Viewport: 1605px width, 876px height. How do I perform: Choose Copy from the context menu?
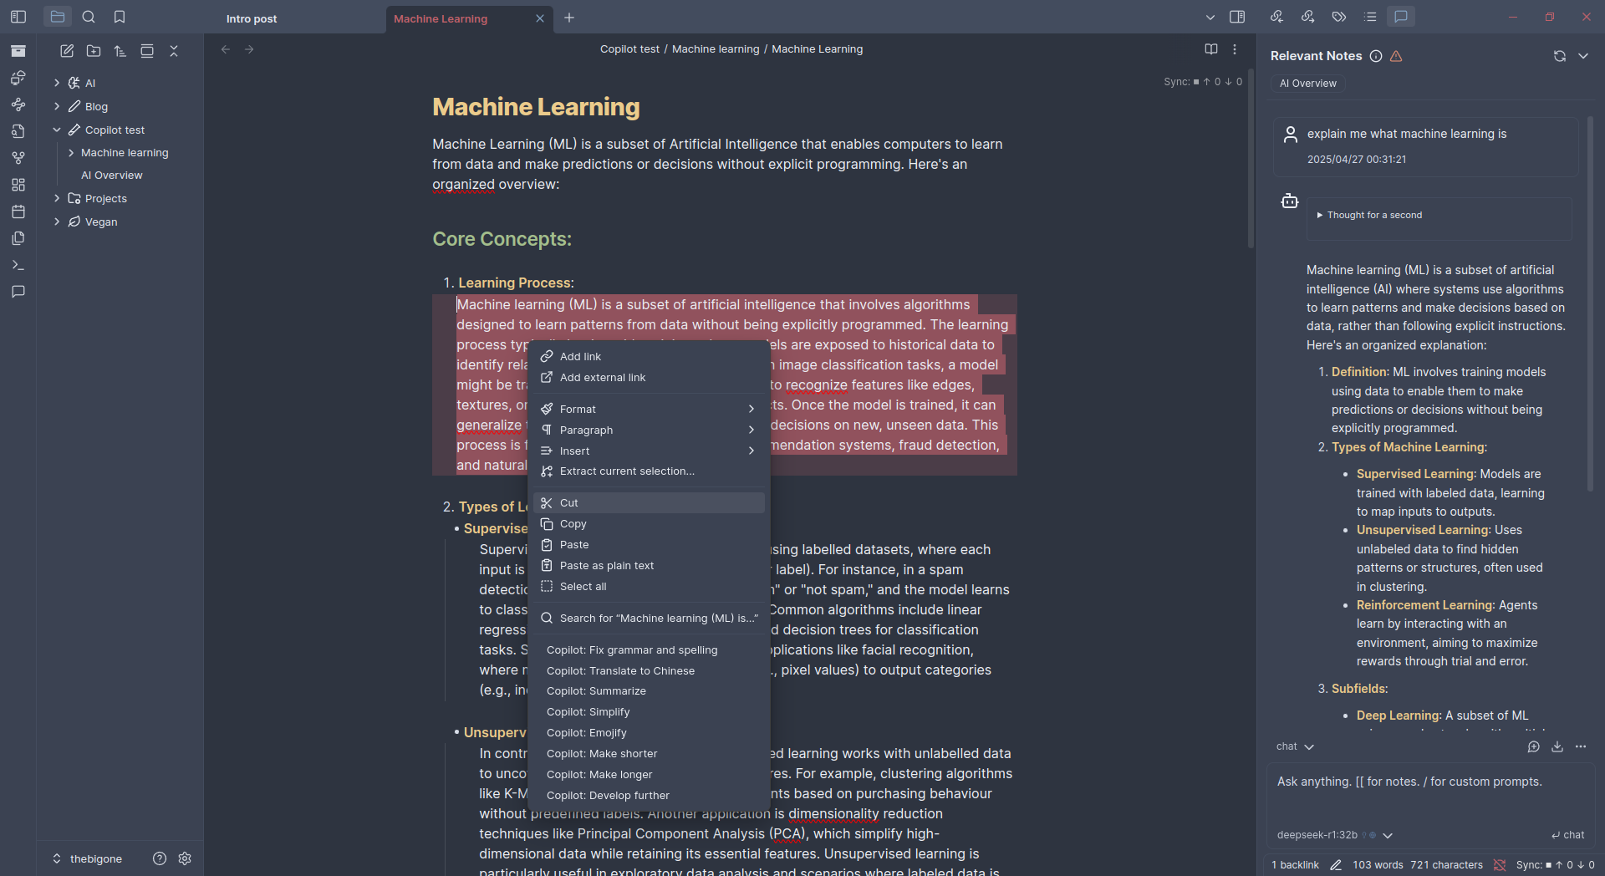coord(573,524)
